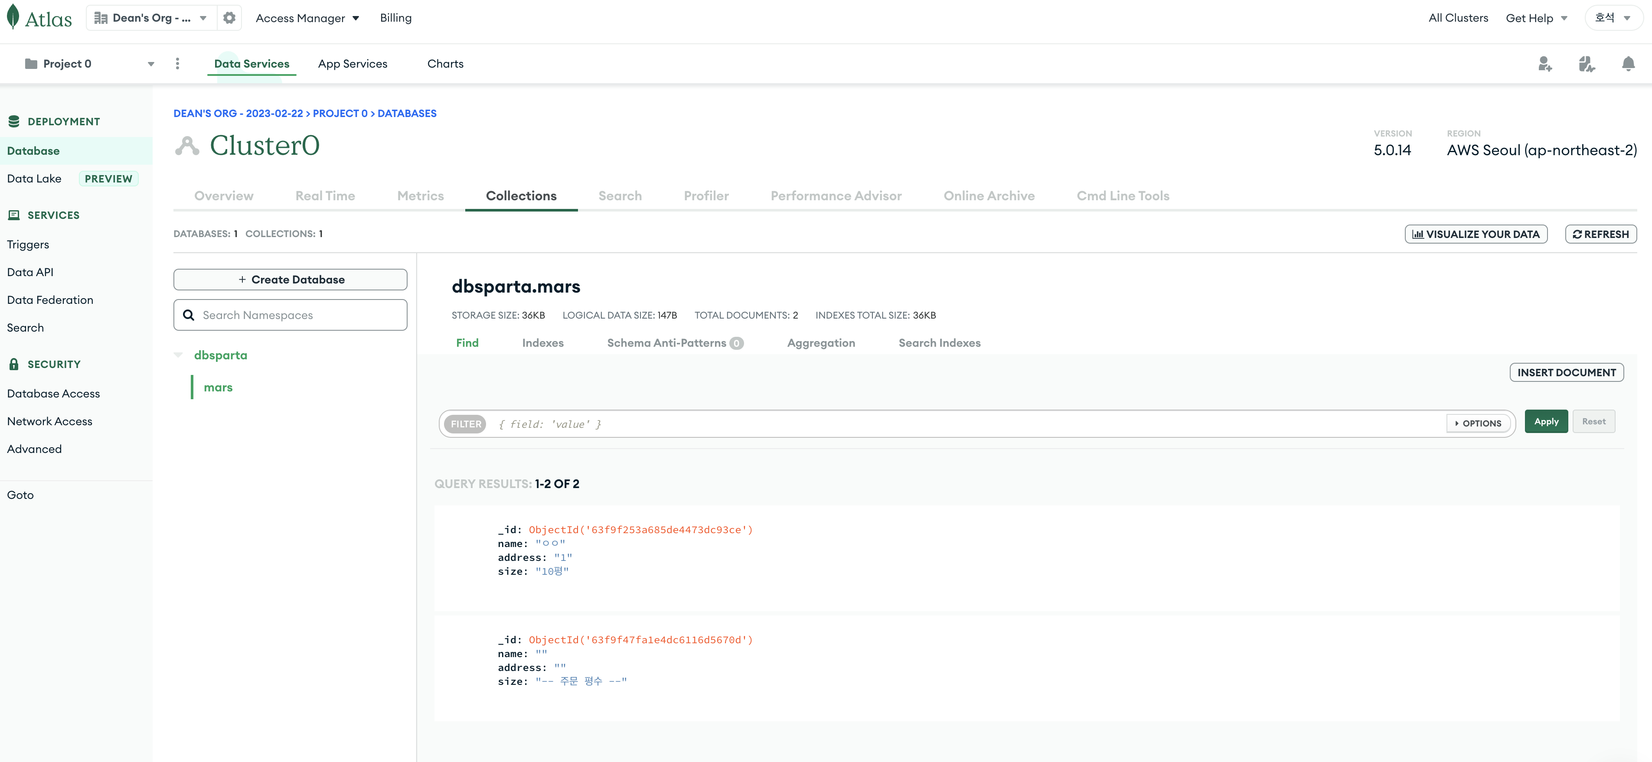Open Data API in the sidebar
This screenshot has height=762, width=1652.
(x=30, y=272)
